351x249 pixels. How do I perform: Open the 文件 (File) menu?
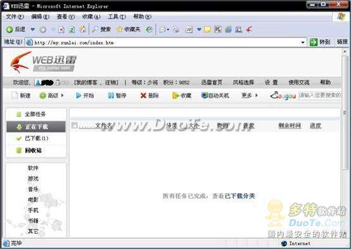pos(15,16)
